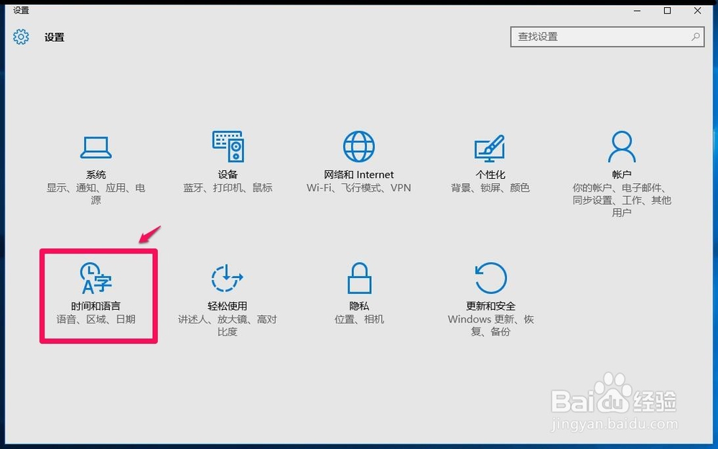
Task: Click the 更新和安全 title
Action: click(x=490, y=306)
